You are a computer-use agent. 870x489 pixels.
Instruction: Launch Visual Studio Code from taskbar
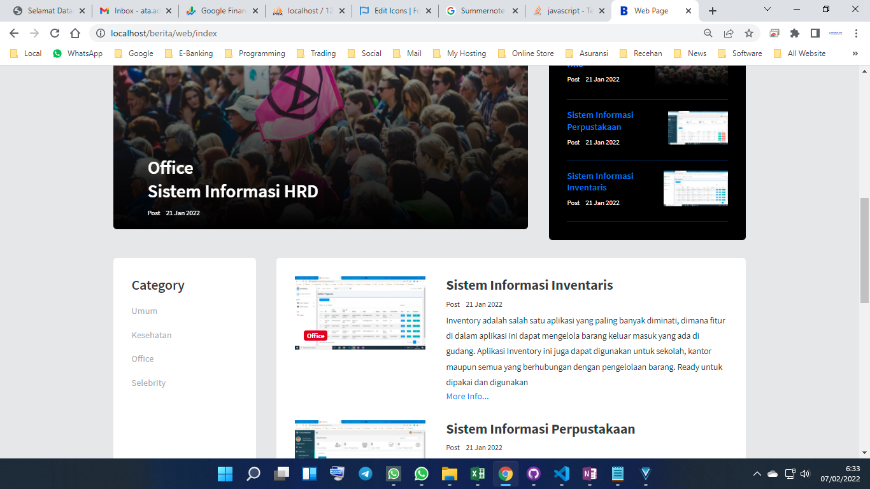click(561, 474)
